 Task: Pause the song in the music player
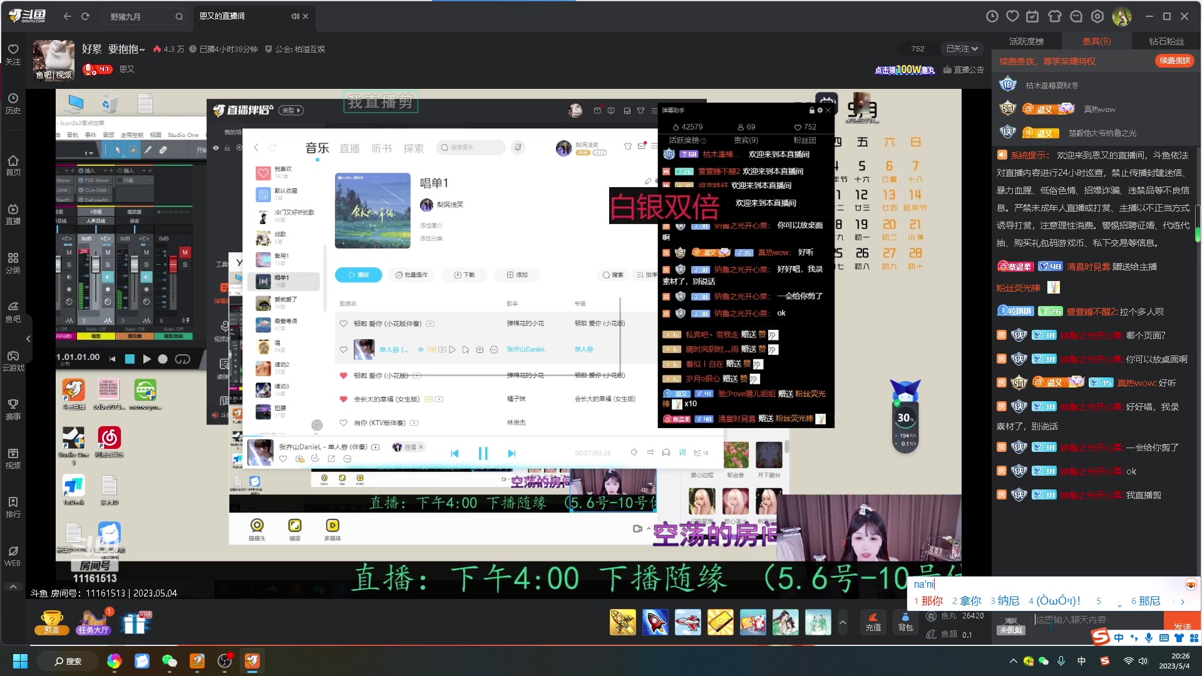(483, 453)
